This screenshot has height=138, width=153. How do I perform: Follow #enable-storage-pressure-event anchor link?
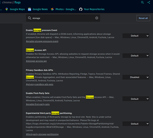pos(42,41)
